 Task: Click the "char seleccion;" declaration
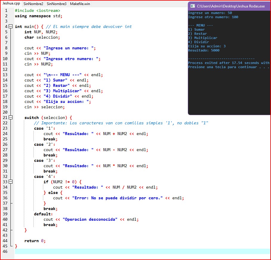(42, 37)
